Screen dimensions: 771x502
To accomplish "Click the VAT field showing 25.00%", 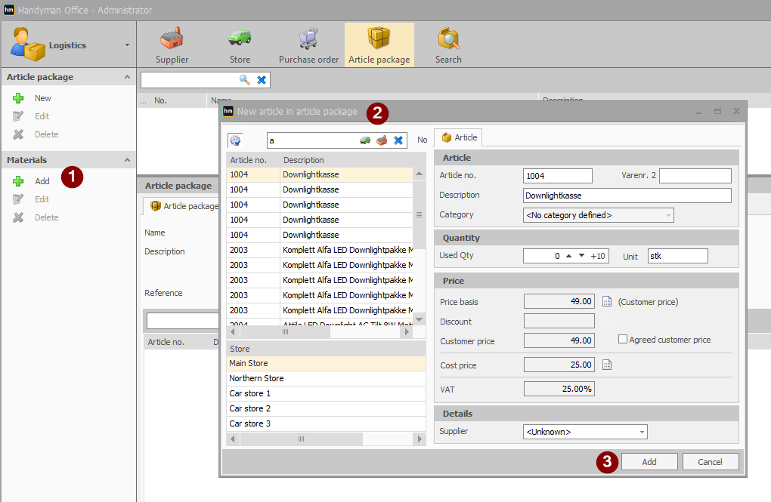I will click(559, 389).
